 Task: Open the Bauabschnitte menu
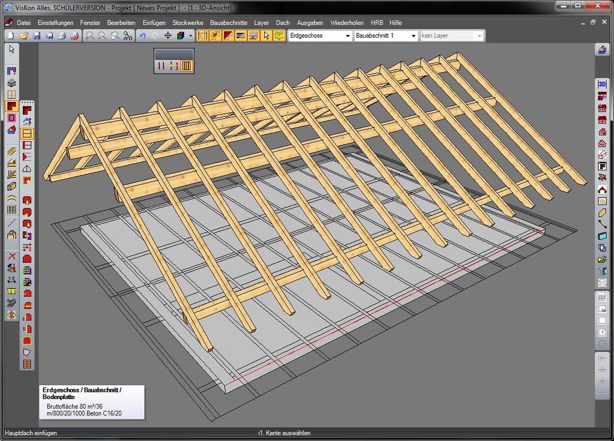229,23
